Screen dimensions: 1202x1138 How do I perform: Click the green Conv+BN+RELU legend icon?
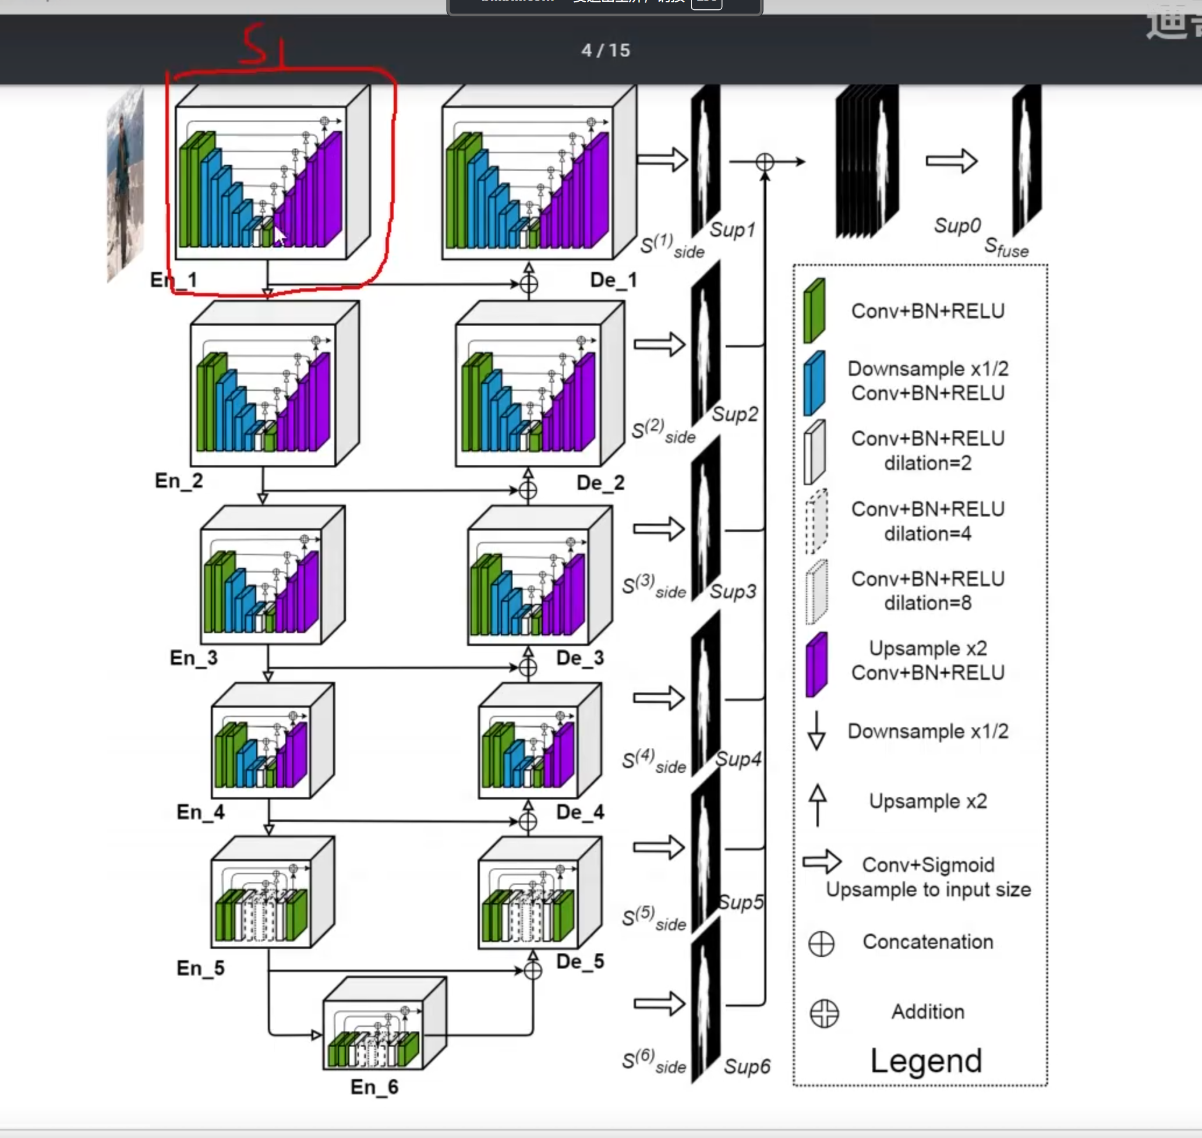tap(814, 310)
